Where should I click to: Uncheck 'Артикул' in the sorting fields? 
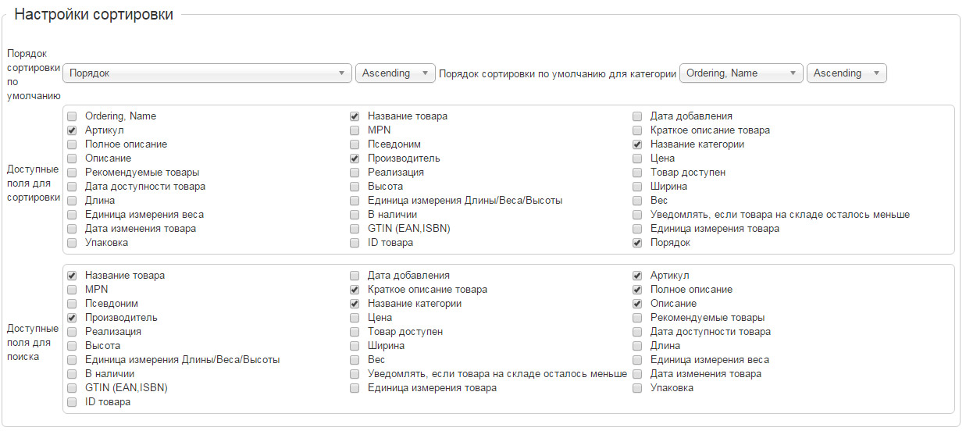click(72, 130)
